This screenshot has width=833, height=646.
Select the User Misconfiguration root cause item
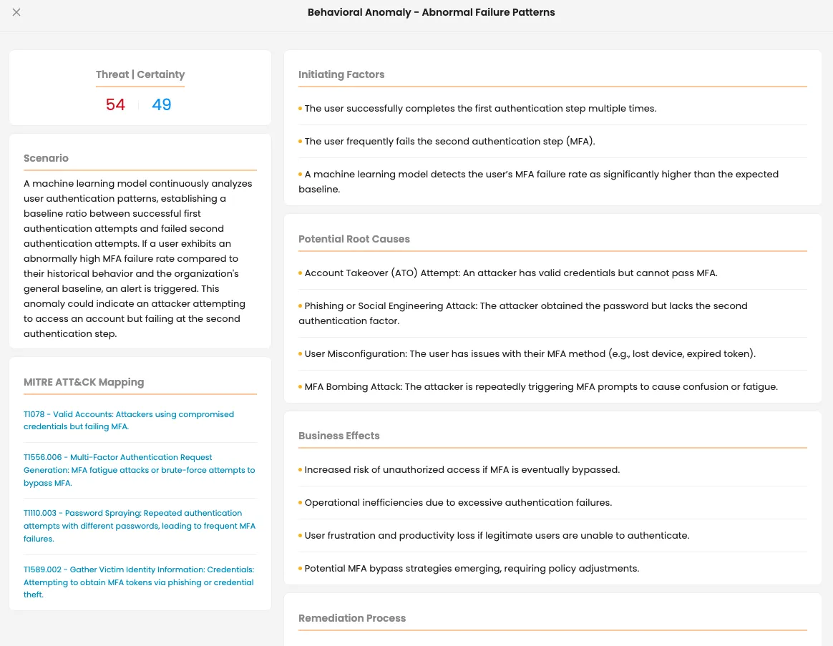527,354
